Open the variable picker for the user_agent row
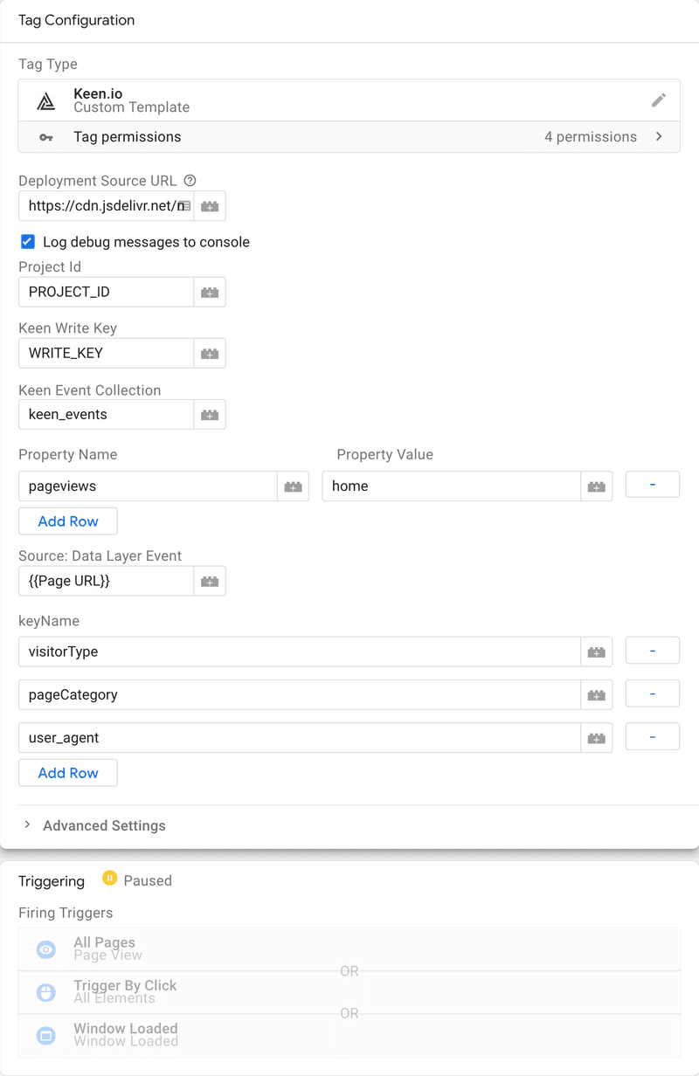The height and width of the screenshot is (1076, 699). 596,737
